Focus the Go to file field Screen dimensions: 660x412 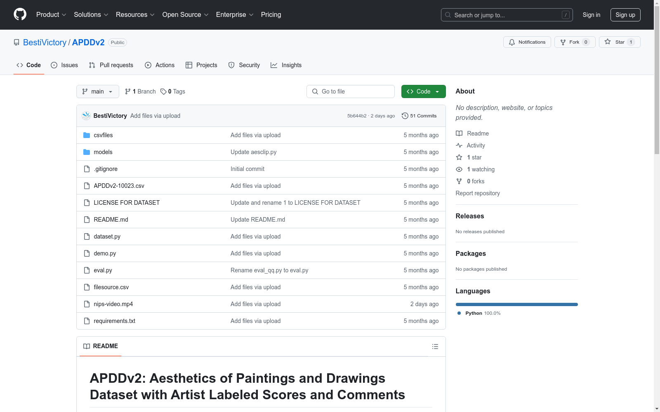pyautogui.click(x=351, y=91)
